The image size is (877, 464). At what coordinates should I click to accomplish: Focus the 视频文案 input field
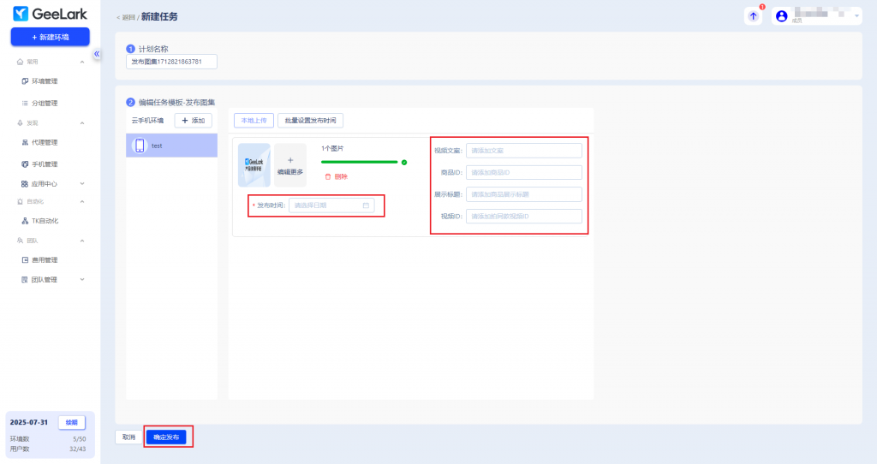pyautogui.click(x=523, y=151)
